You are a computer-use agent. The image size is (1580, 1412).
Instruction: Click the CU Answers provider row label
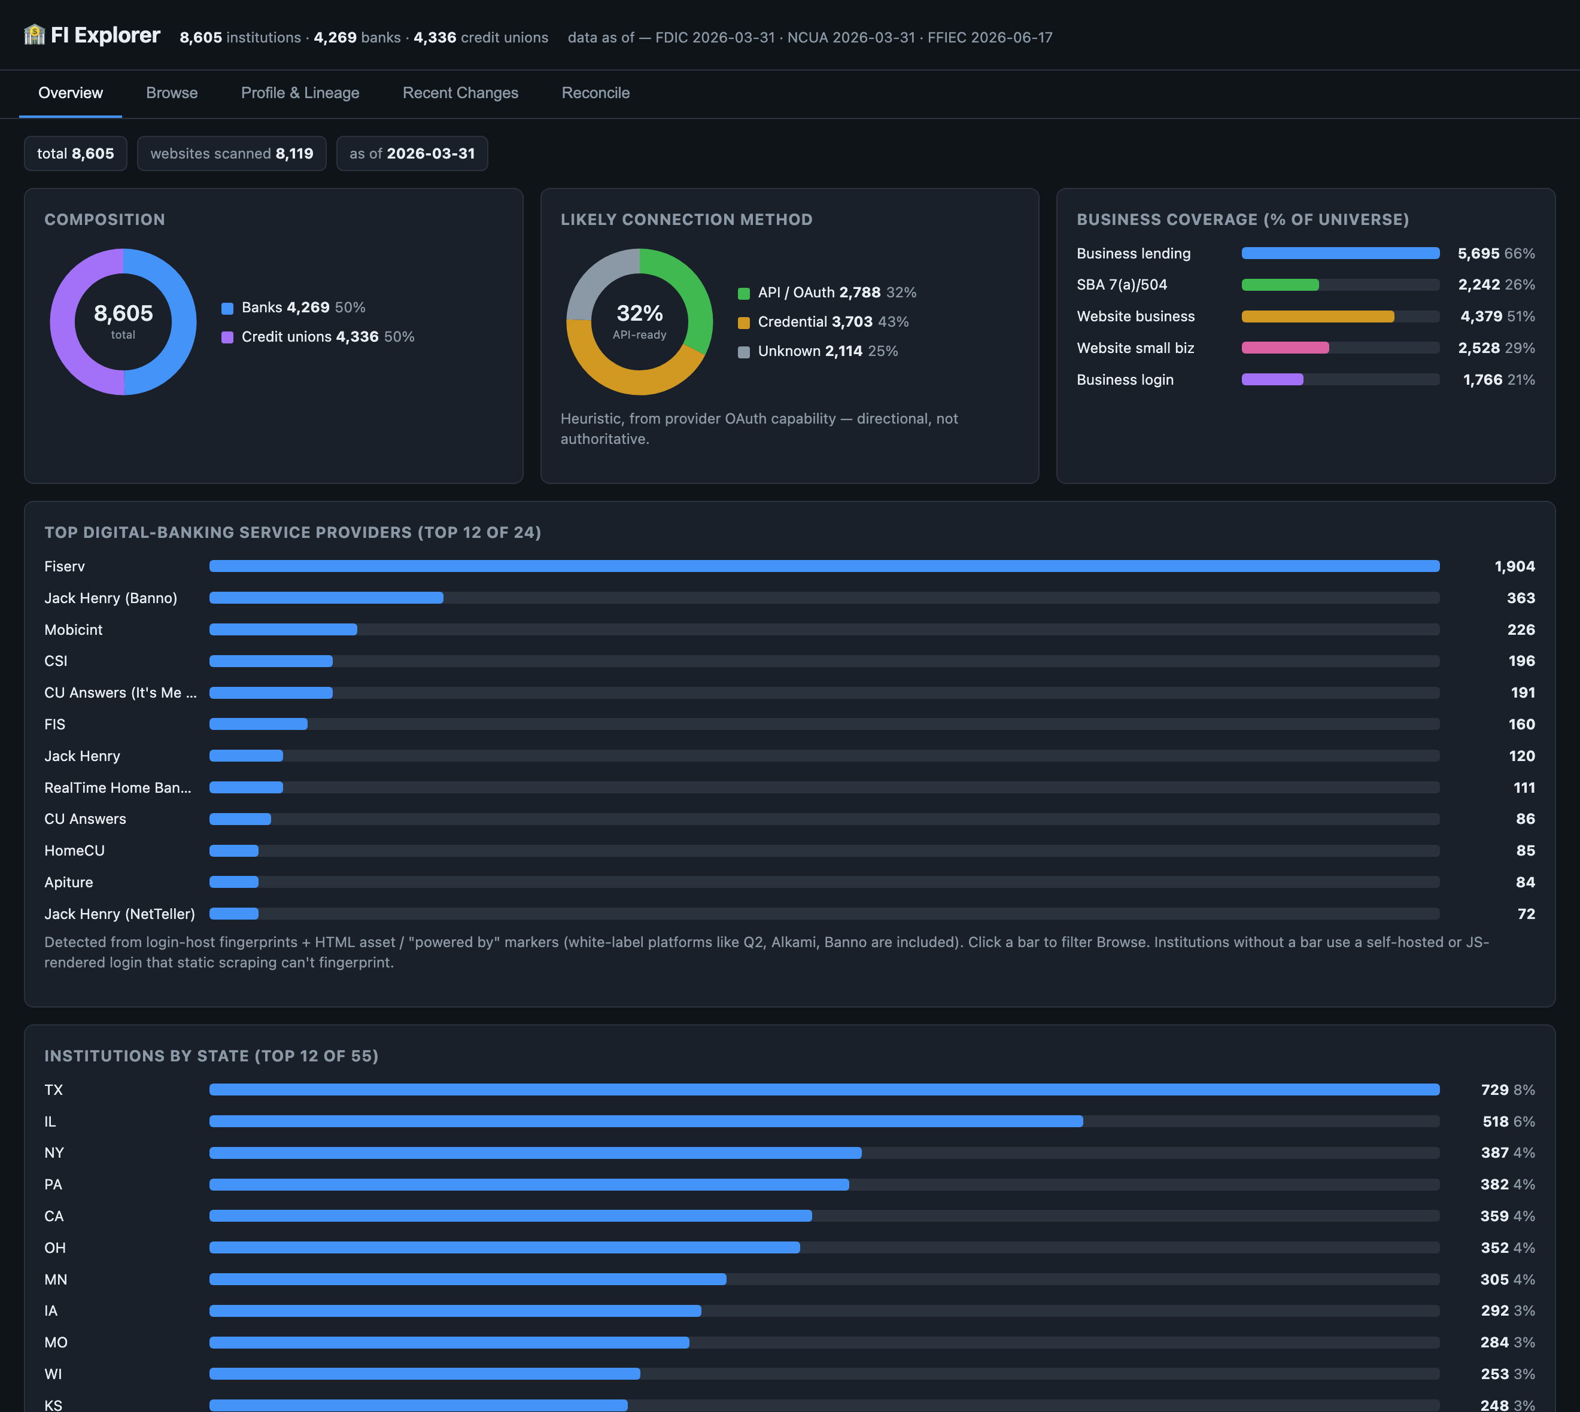[86, 819]
